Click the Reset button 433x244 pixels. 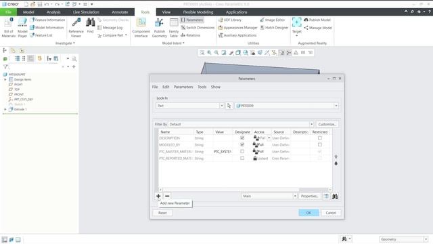[x=162, y=213]
